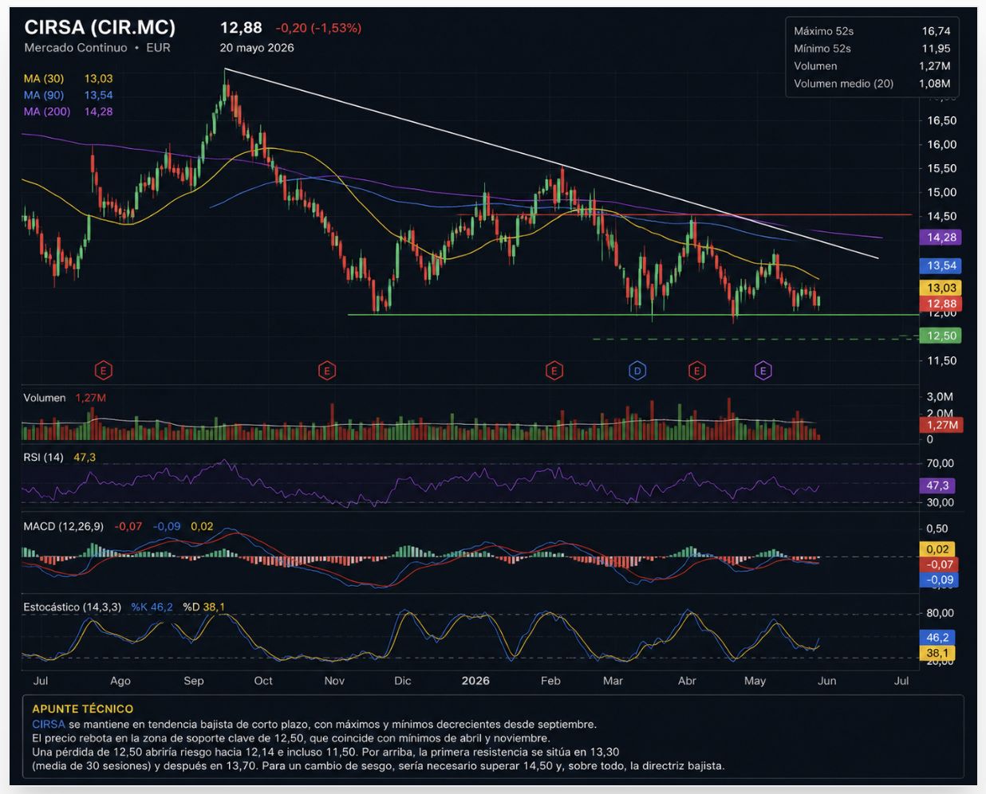Image resolution: width=986 pixels, height=794 pixels.
Task: Click the Jun month label on time axis
Action: 827,681
